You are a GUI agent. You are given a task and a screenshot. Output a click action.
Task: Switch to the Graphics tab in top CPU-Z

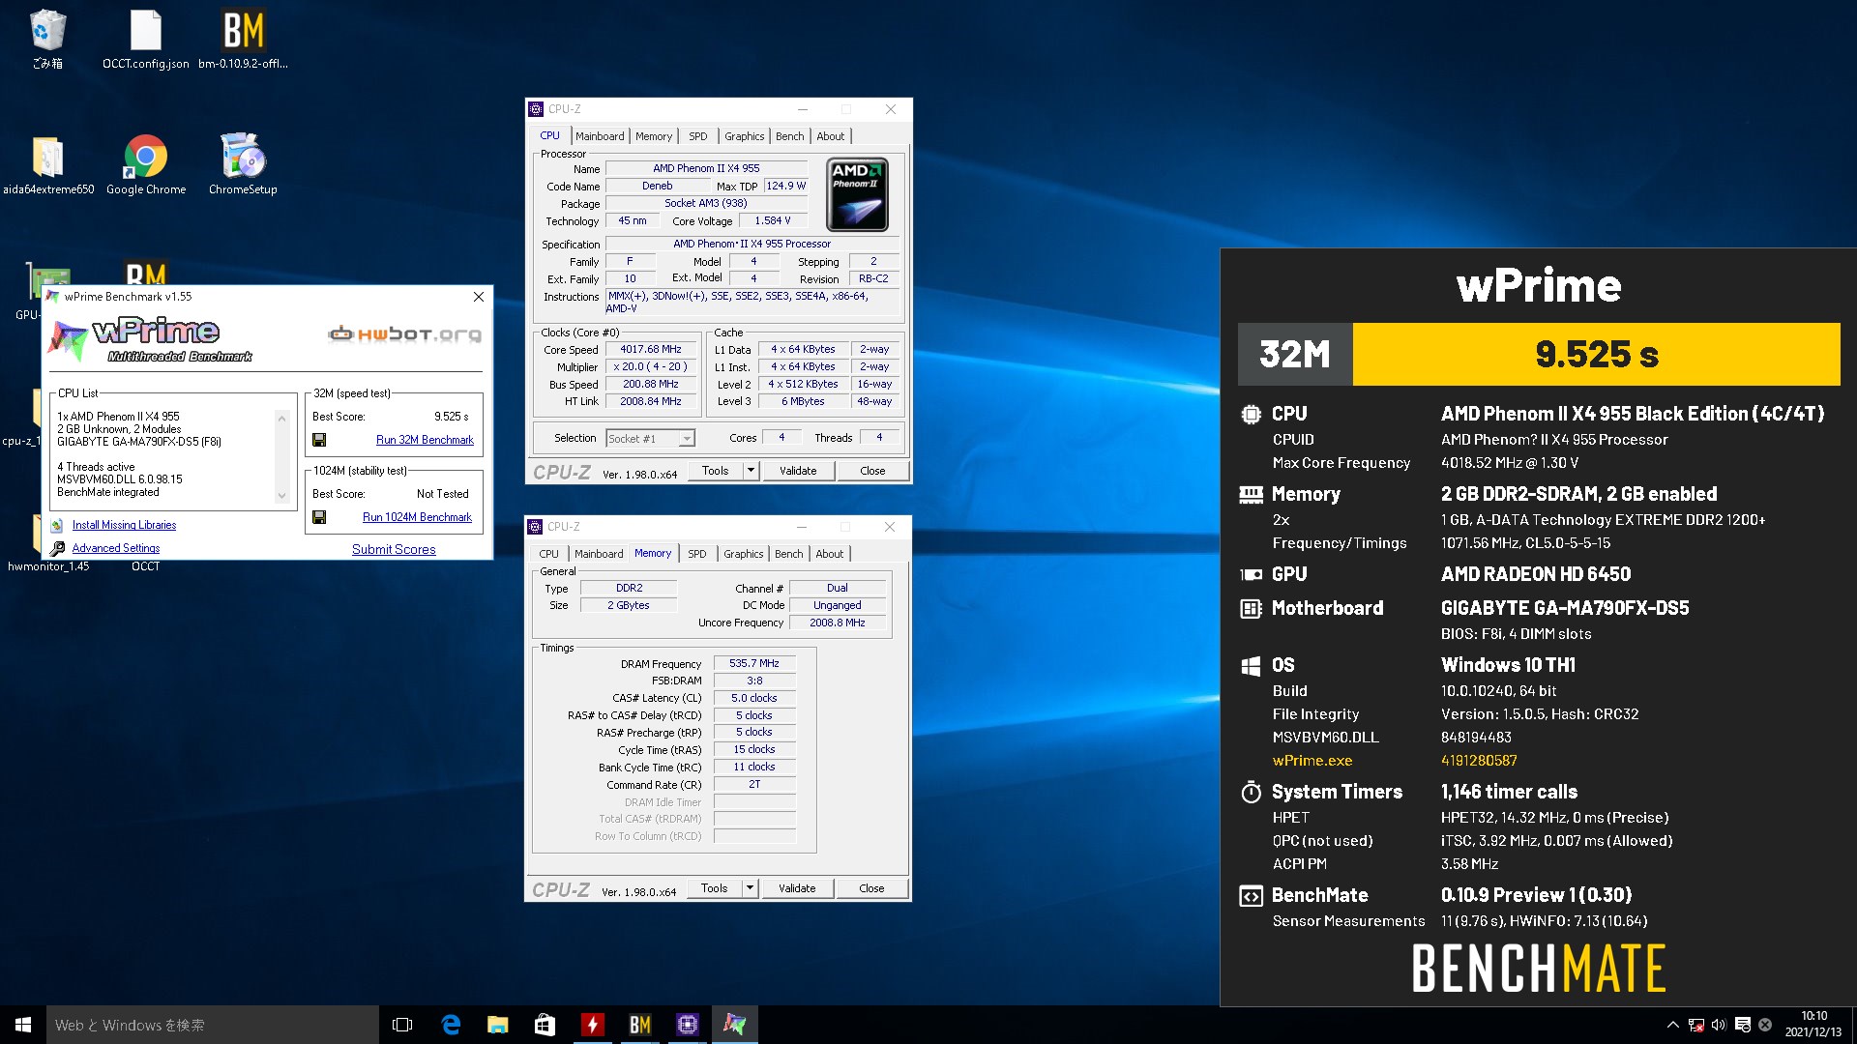[x=744, y=136]
